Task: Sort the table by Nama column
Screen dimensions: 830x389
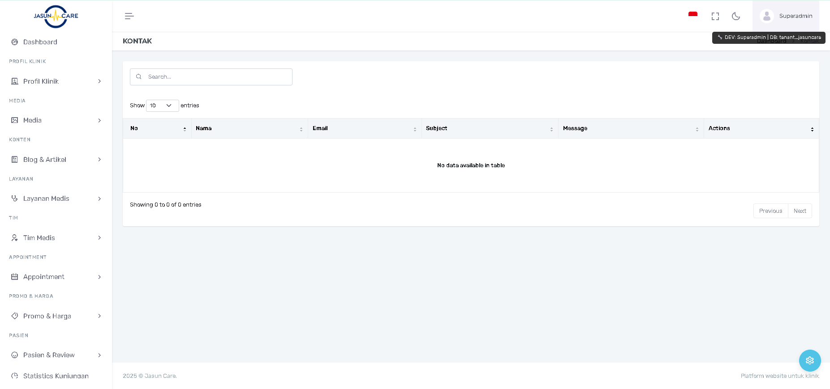Action: tap(249, 128)
